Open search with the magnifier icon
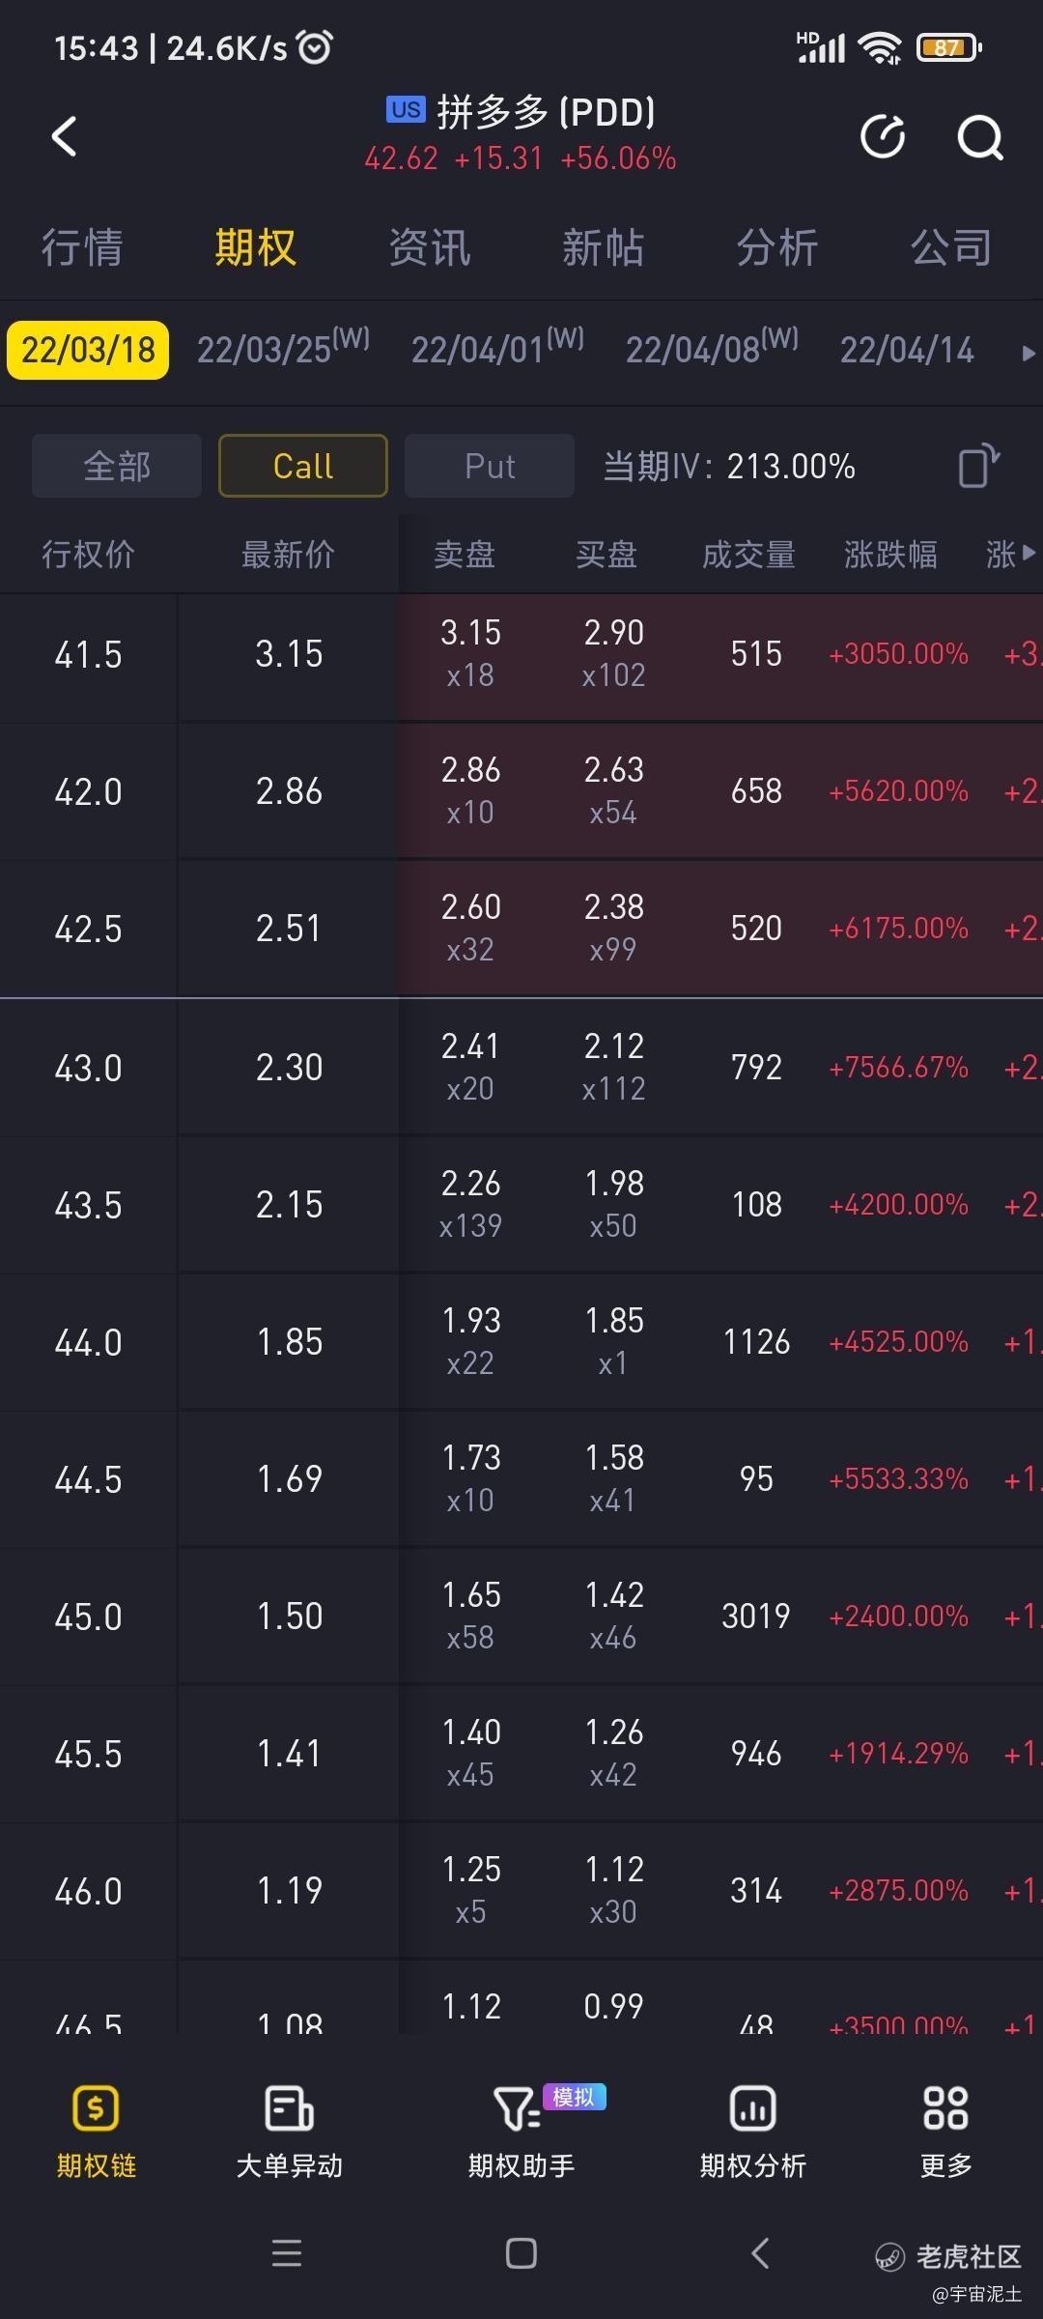 [980, 137]
